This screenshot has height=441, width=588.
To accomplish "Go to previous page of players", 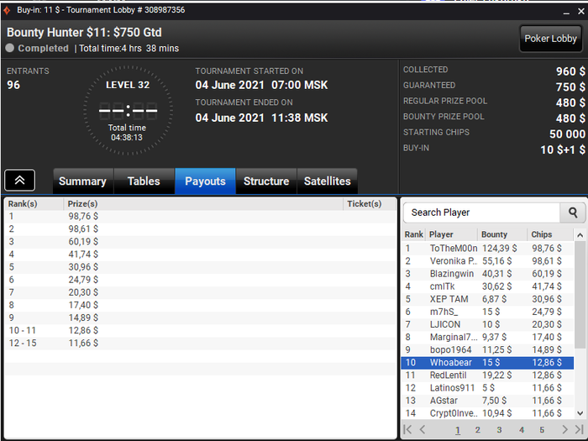I will 423,429.
